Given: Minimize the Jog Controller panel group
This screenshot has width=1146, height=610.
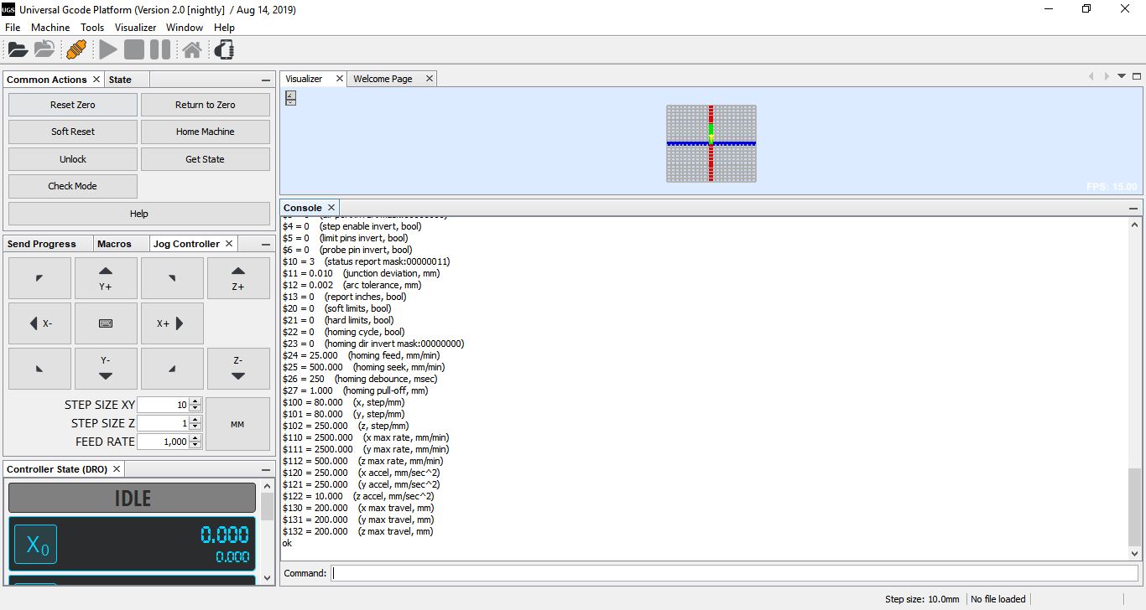Looking at the screenshot, I should (x=266, y=245).
